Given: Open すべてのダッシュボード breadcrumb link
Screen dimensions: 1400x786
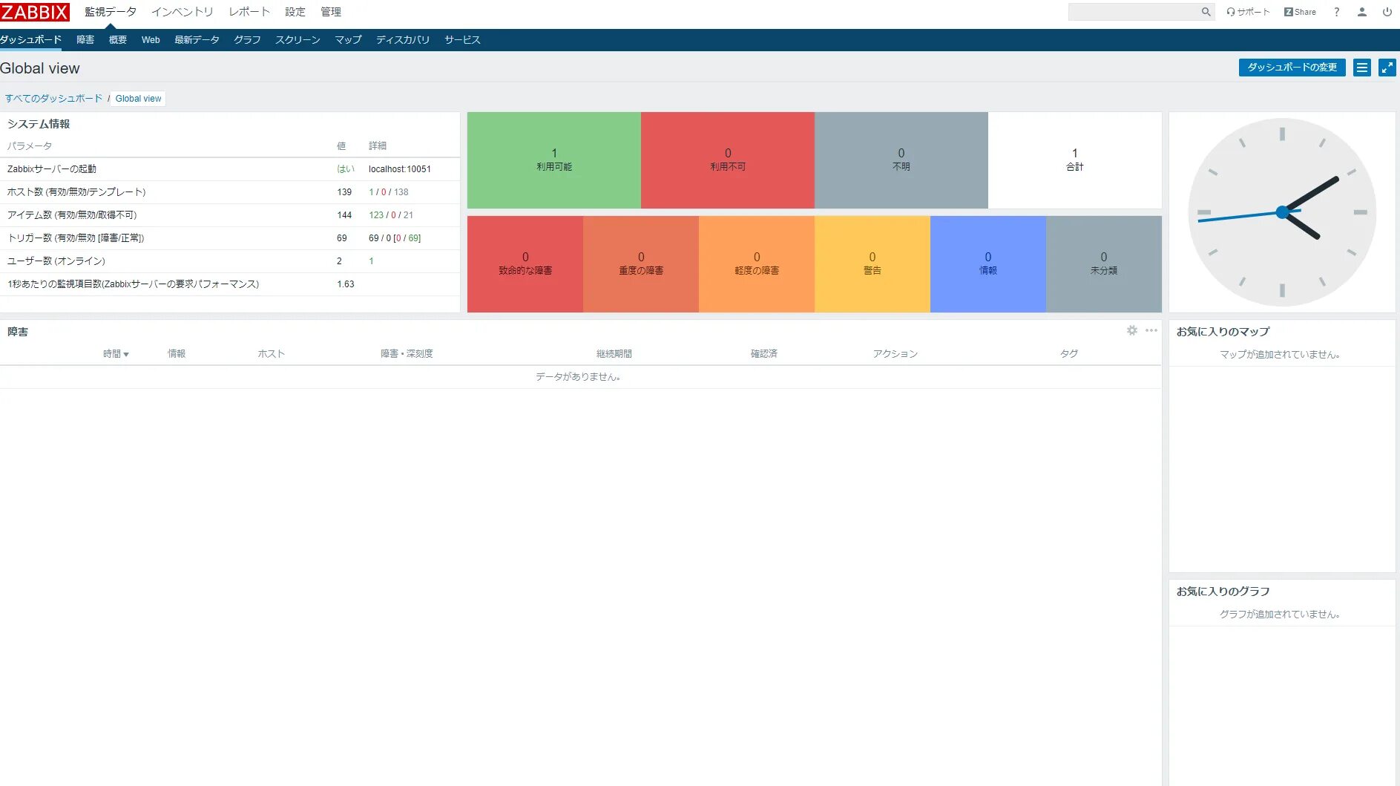Looking at the screenshot, I should [53, 99].
